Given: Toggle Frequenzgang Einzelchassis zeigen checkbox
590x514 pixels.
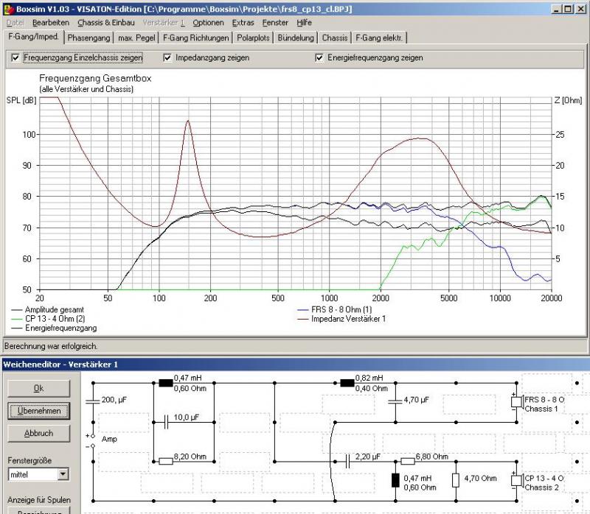Looking at the screenshot, I should (x=15, y=57).
